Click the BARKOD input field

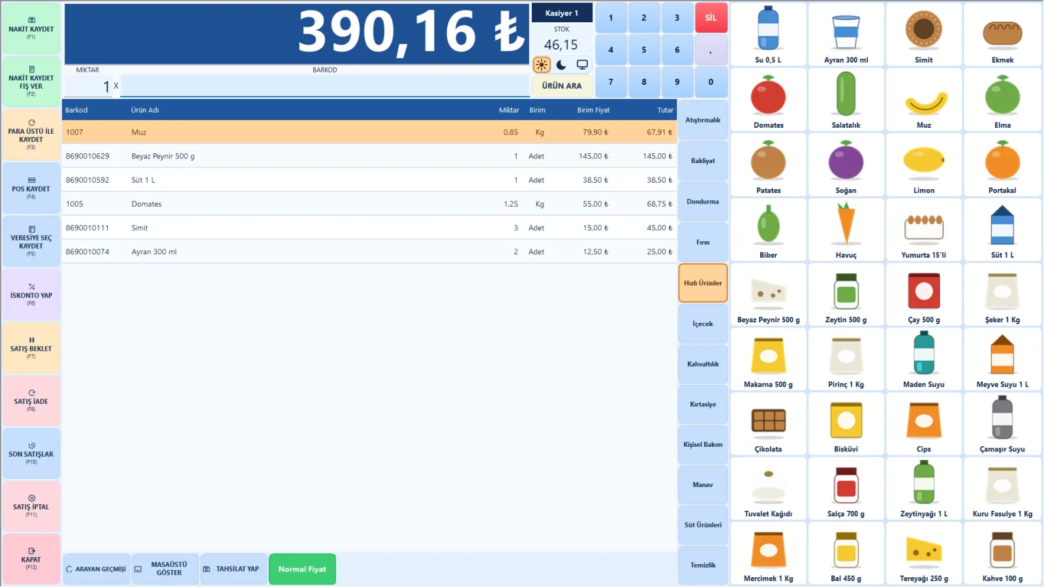point(324,85)
